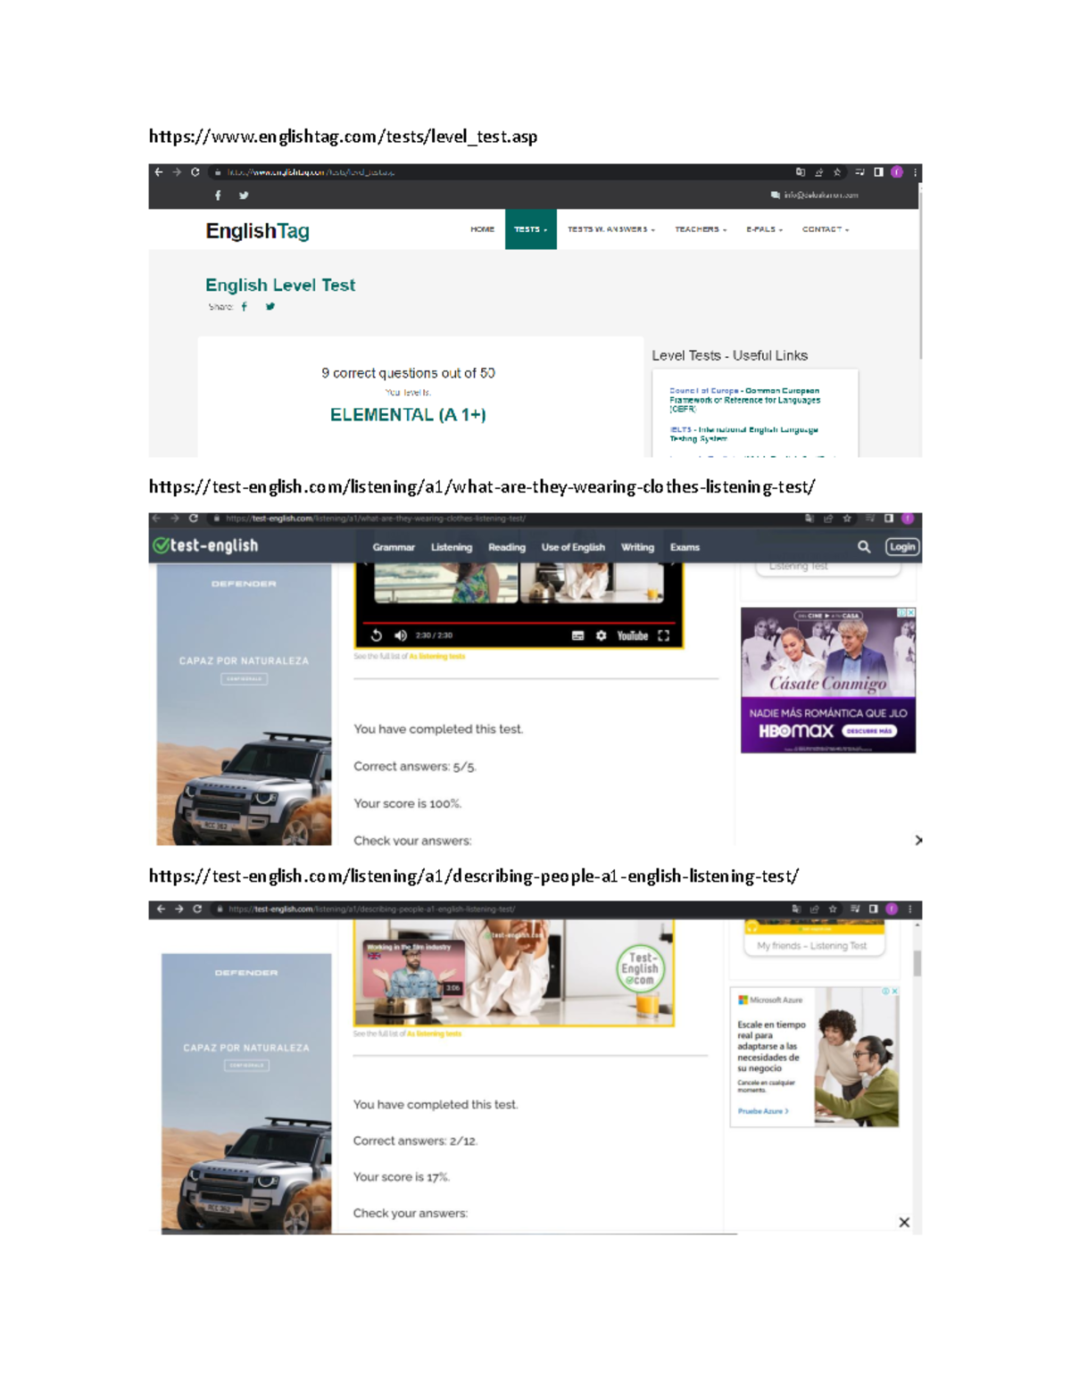Share English Level Test on Twitter
Screen dimensions: 1071x1386
270,307
